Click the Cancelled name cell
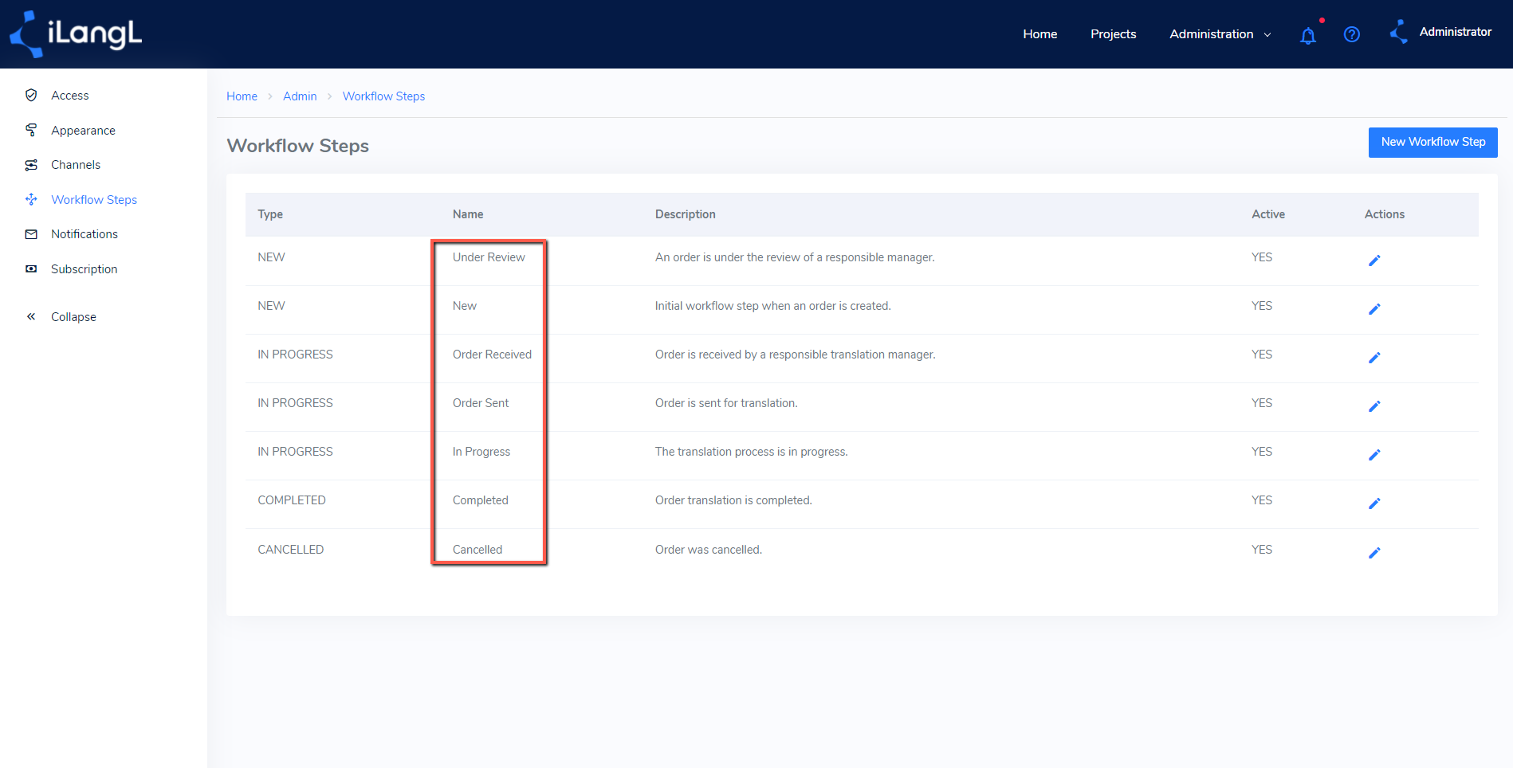The height and width of the screenshot is (768, 1513). point(477,550)
